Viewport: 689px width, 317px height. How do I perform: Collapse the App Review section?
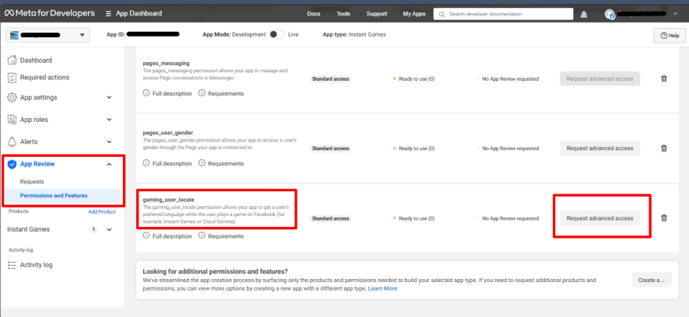pos(110,164)
